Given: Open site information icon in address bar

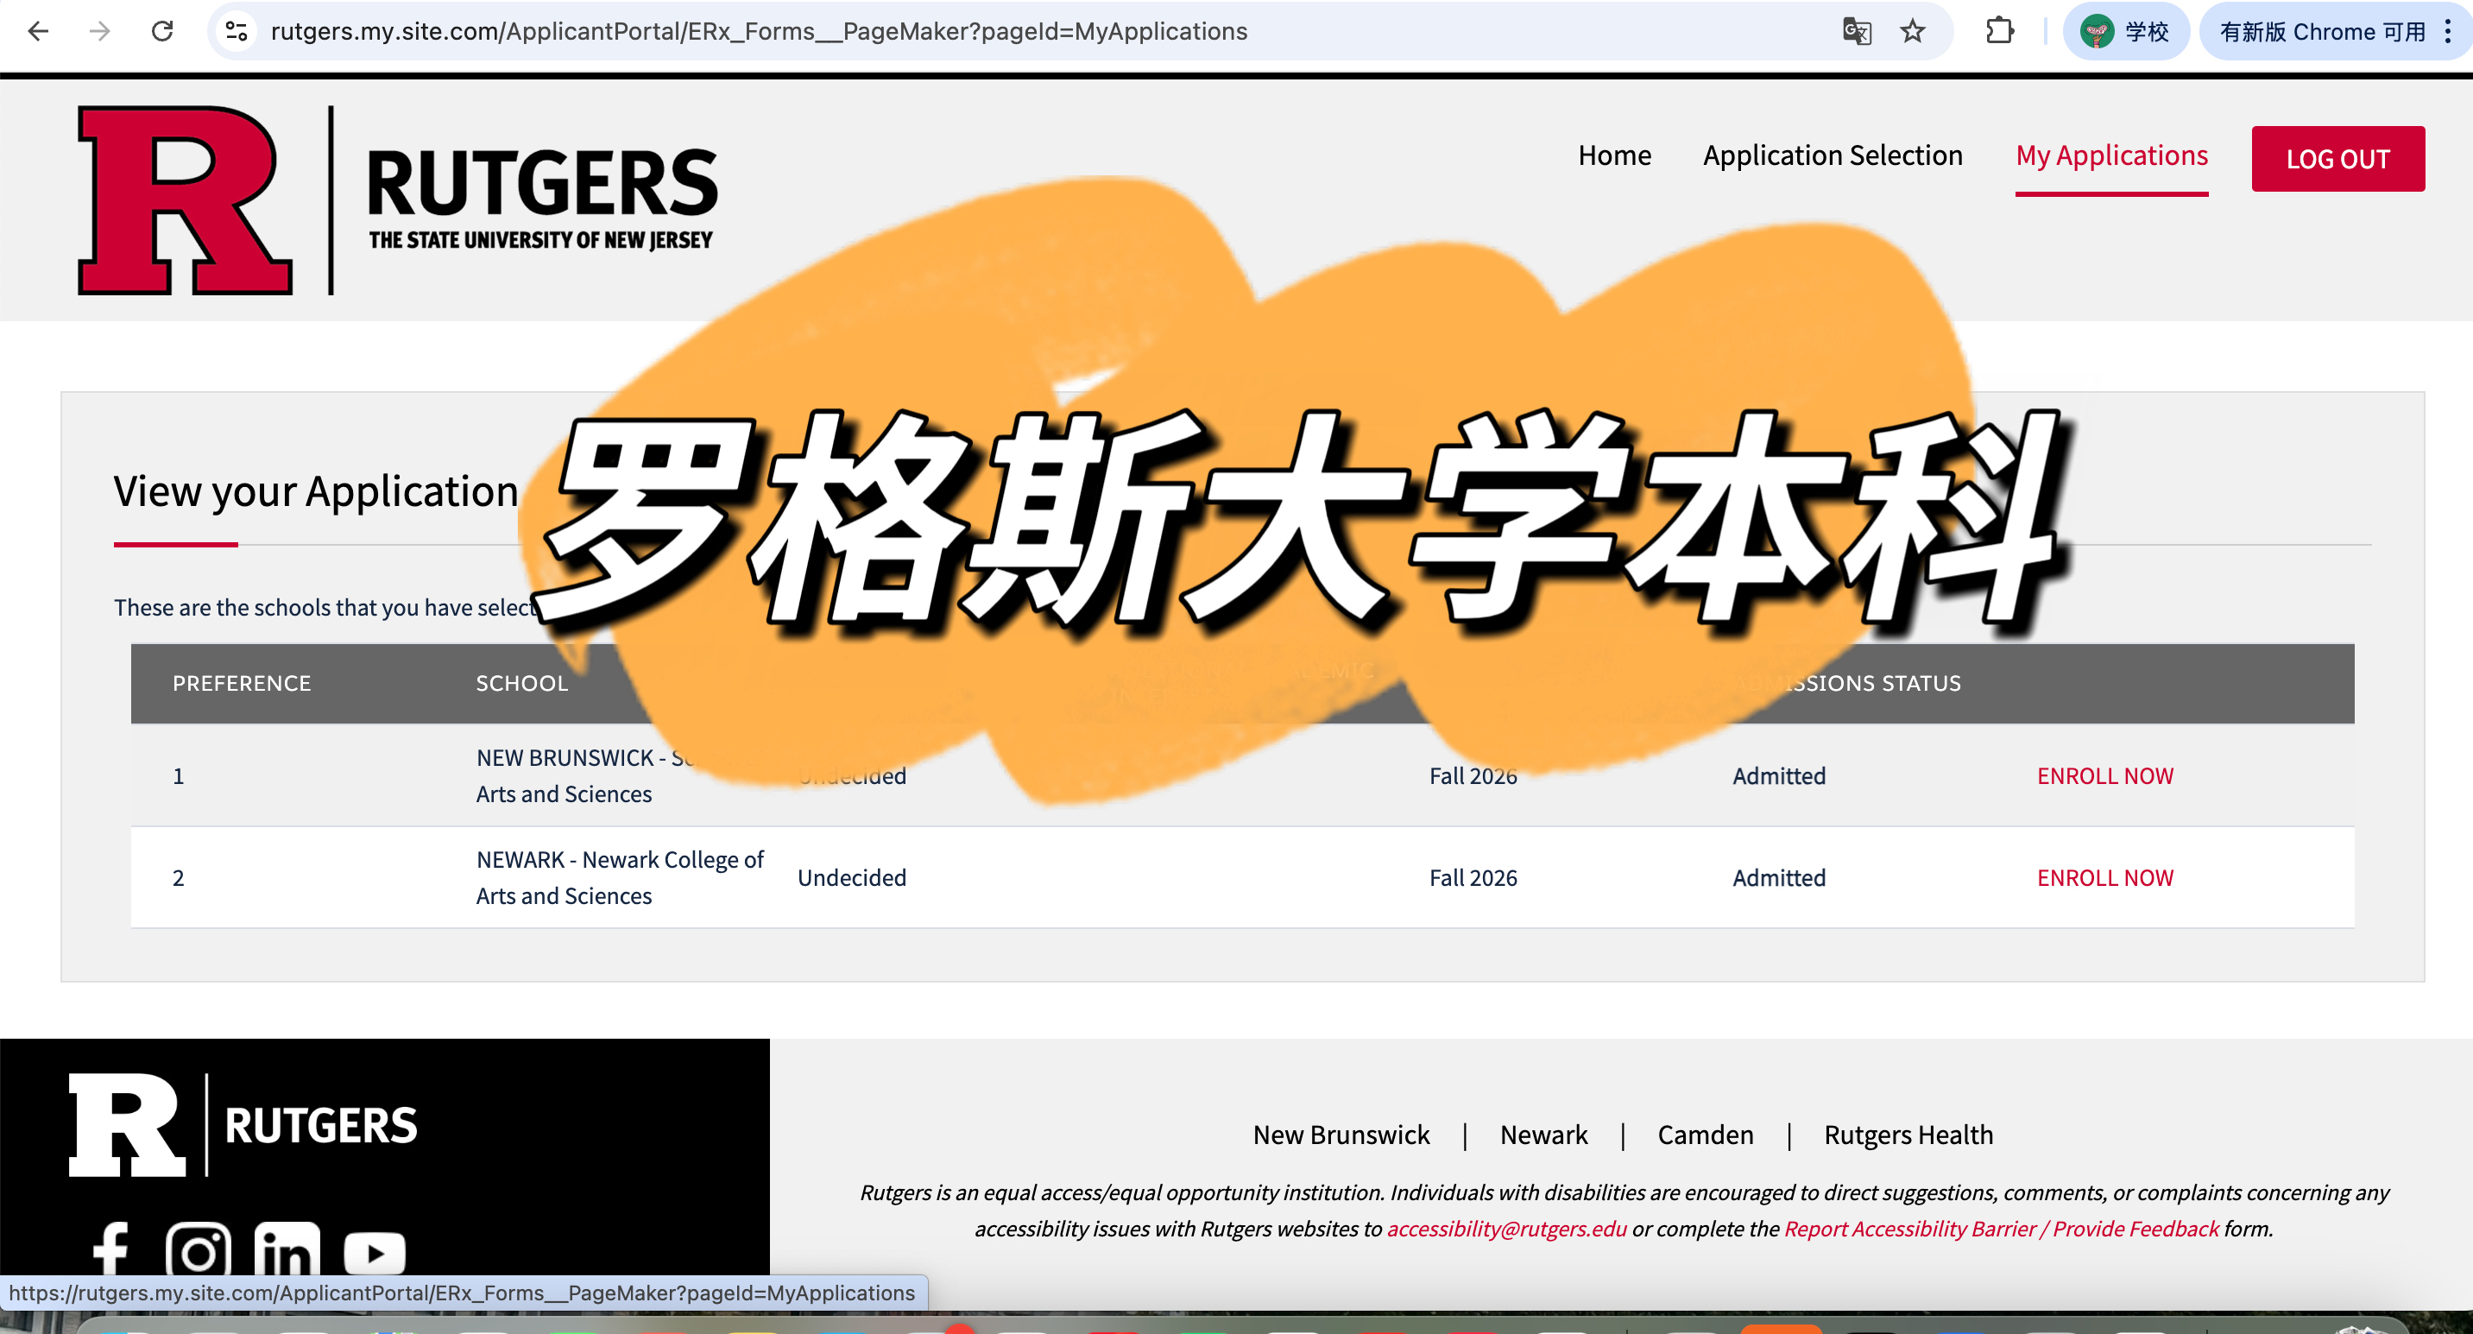Looking at the screenshot, I should tap(237, 32).
